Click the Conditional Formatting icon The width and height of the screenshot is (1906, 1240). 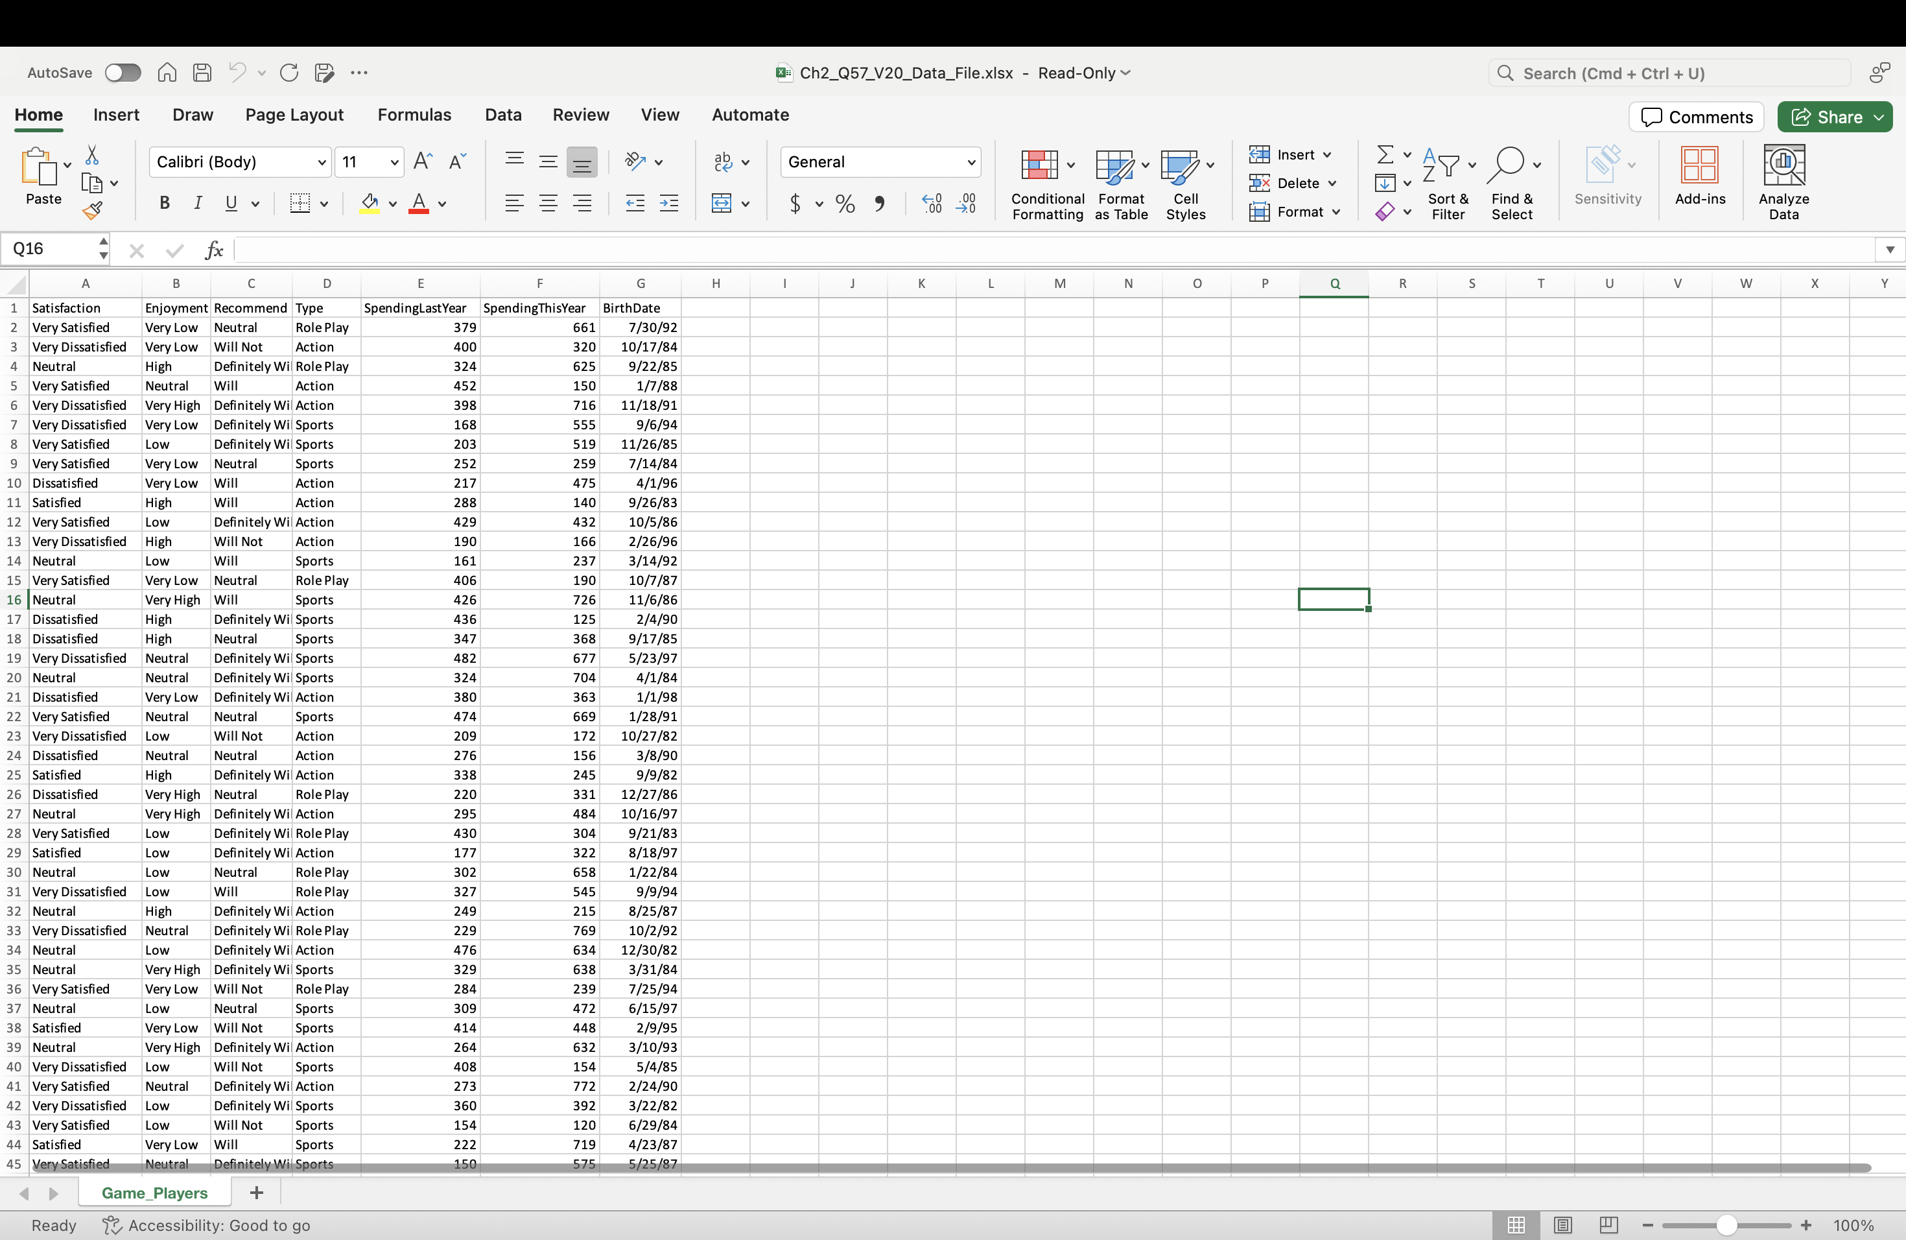1039,165
